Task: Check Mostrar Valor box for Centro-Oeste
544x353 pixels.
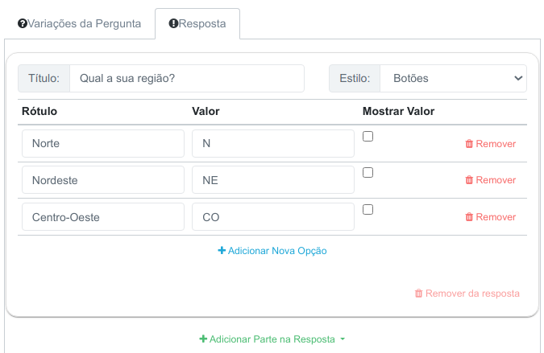Action: click(368, 209)
